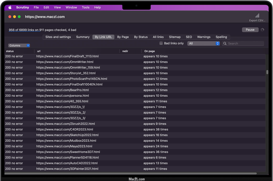The image size is (273, 181).
Task: Open the Columns dropdown
Action: 19,46
